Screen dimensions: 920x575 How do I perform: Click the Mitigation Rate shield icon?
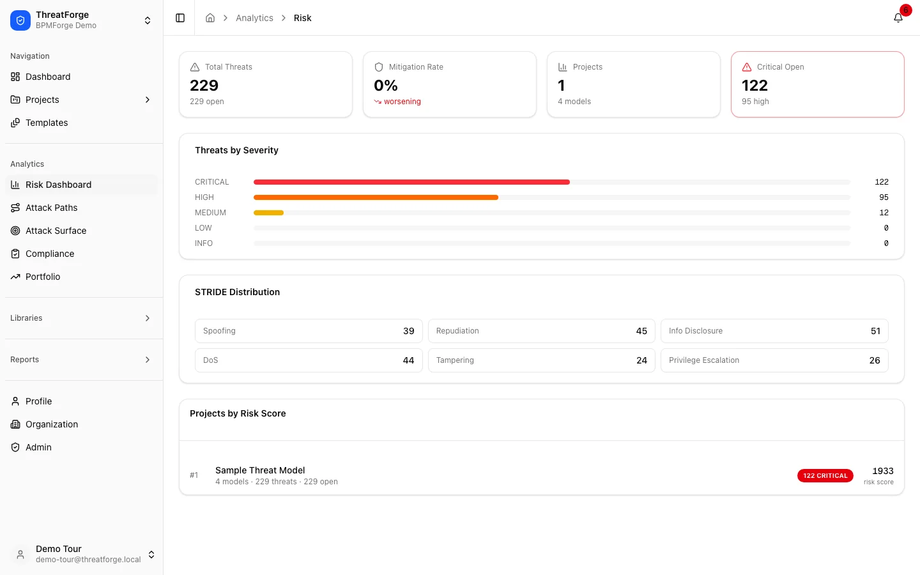point(379,67)
